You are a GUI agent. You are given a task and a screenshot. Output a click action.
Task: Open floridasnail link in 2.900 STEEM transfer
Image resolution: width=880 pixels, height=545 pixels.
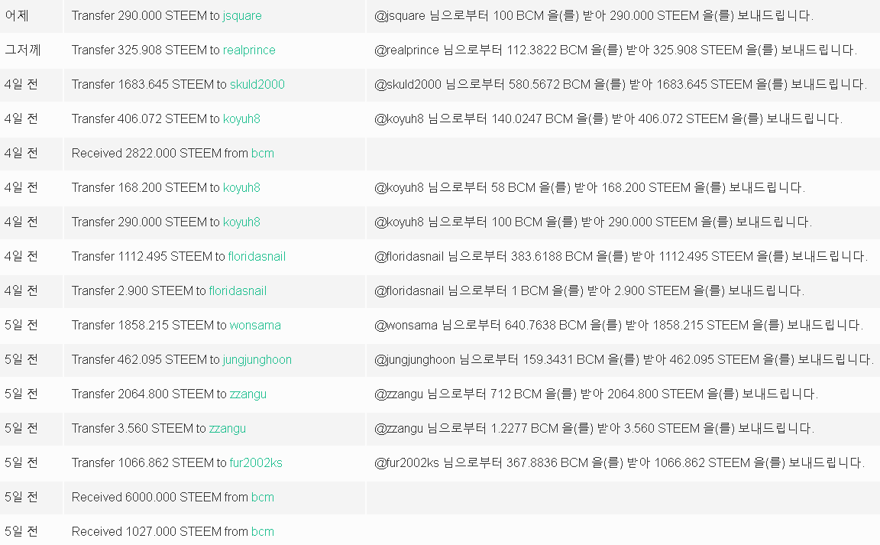click(x=238, y=290)
